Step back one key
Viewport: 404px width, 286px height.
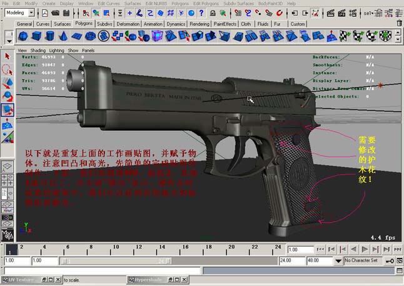coord(343,249)
